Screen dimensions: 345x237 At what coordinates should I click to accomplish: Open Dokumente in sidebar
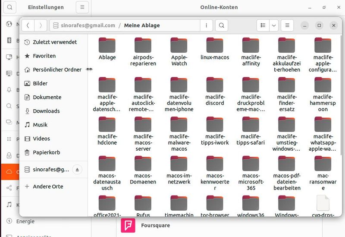pos(53,97)
